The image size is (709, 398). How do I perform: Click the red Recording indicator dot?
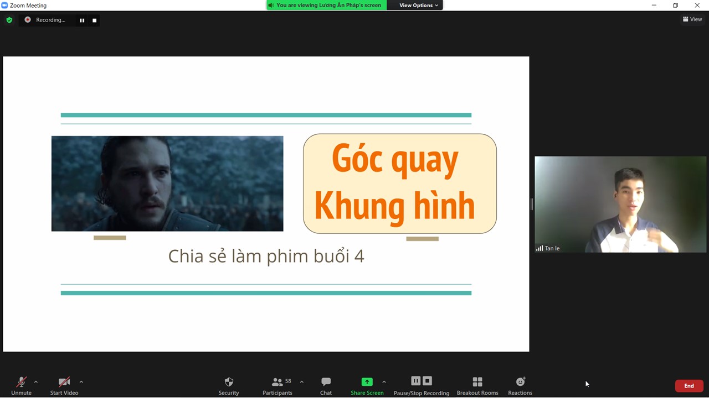click(28, 20)
